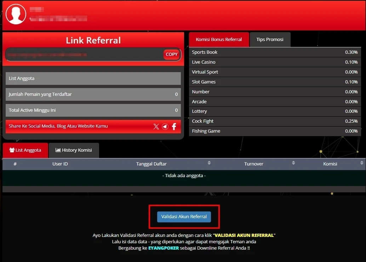The height and width of the screenshot is (262, 366).
Task: Click inside the referral link field
Action: pyautogui.click(x=83, y=55)
